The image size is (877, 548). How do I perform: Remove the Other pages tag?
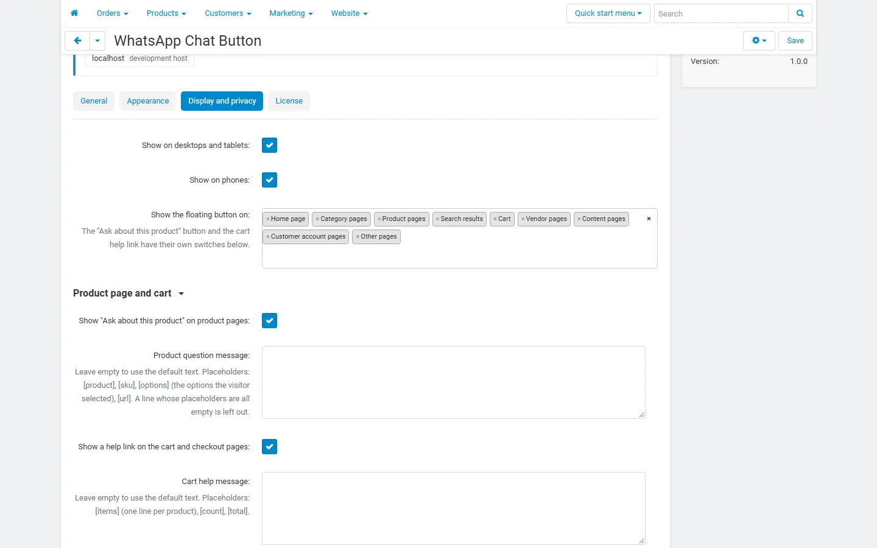pos(357,237)
